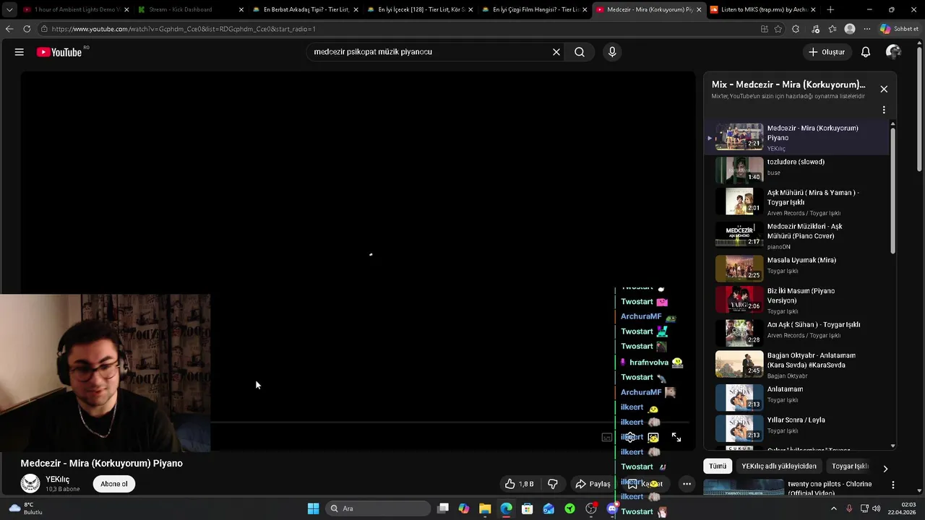Open the Windows Start menu
The width and height of the screenshot is (925, 520).
tap(313, 508)
